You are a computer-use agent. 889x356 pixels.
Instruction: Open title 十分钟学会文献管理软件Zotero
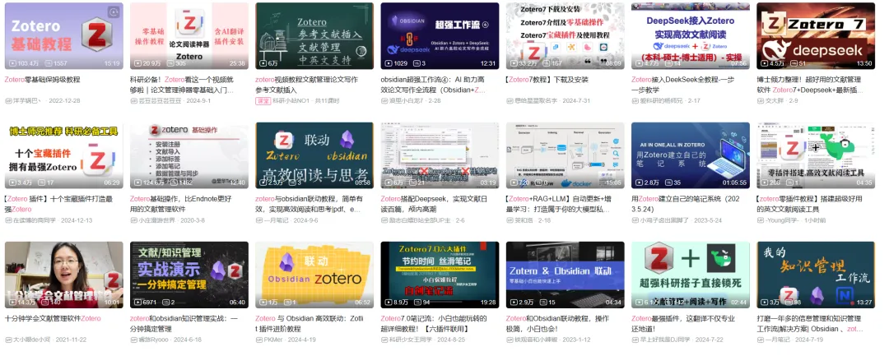click(53, 319)
